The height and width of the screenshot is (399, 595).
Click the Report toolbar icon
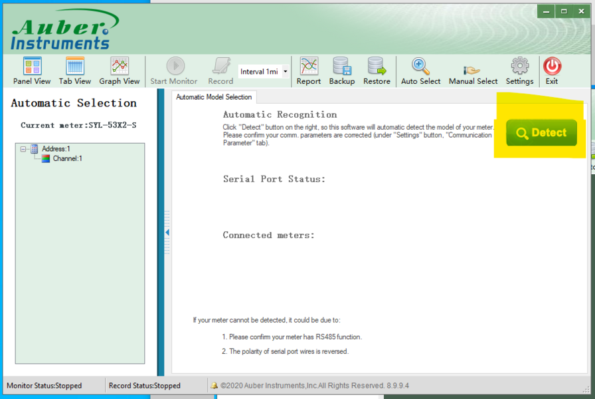tap(309, 70)
